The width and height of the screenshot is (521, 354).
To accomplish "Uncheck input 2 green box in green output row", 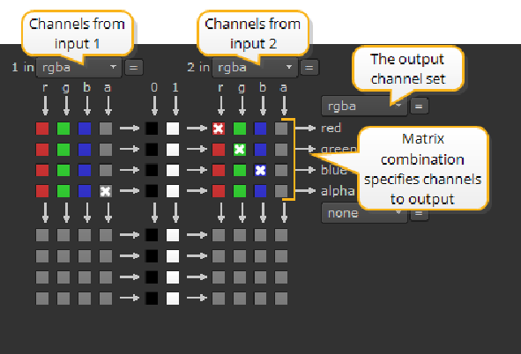I will pyautogui.click(x=240, y=150).
